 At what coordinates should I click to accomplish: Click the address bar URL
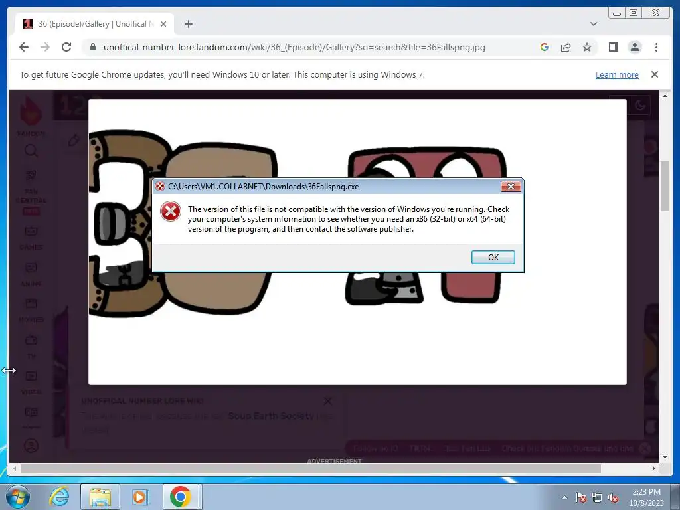pyautogui.click(x=294, y=47)
